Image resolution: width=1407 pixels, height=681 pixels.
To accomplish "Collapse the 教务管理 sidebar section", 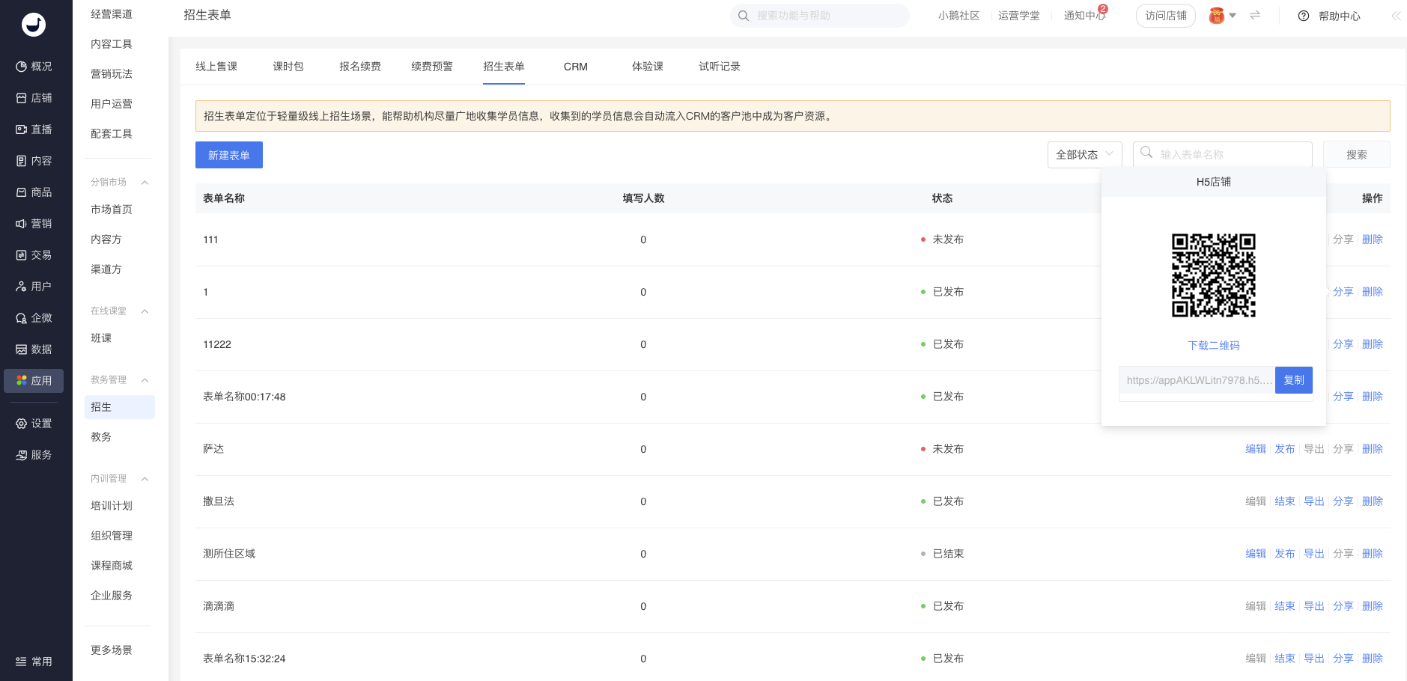I will [145, 380].
